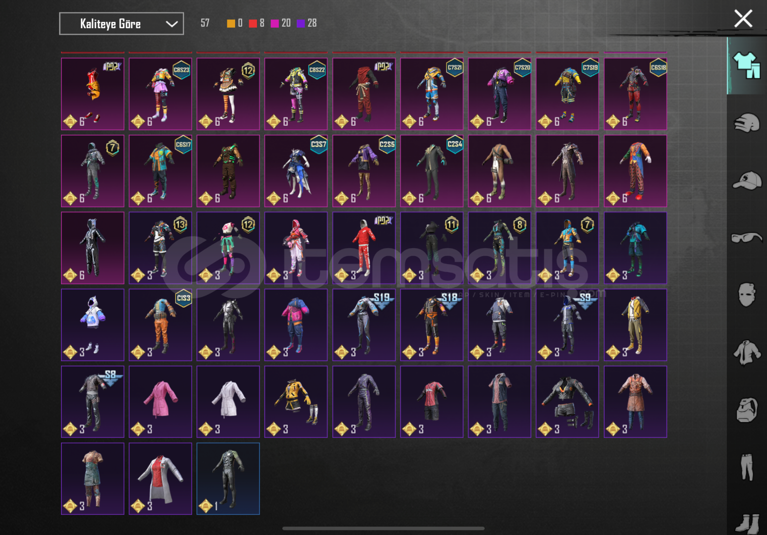This screenshot has width=767, height=535.
Task: Select the white lab coat with red shirt
Action: 160,479
